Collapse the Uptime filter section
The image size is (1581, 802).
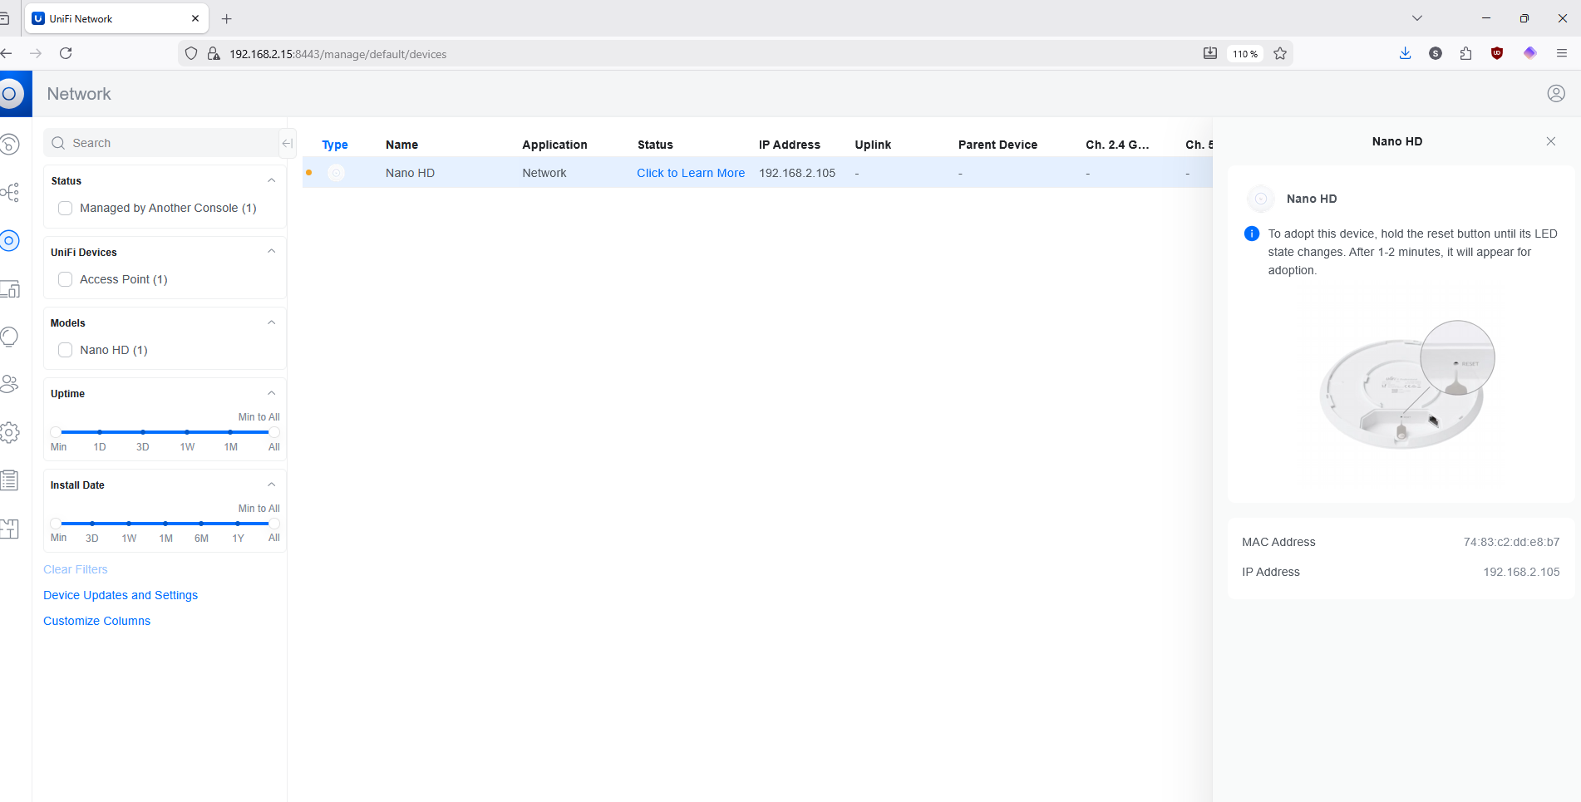[x=271, y=393]
